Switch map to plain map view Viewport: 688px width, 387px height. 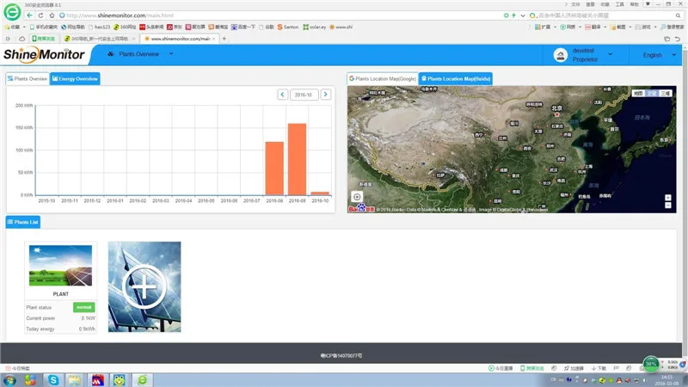point(638,93)
